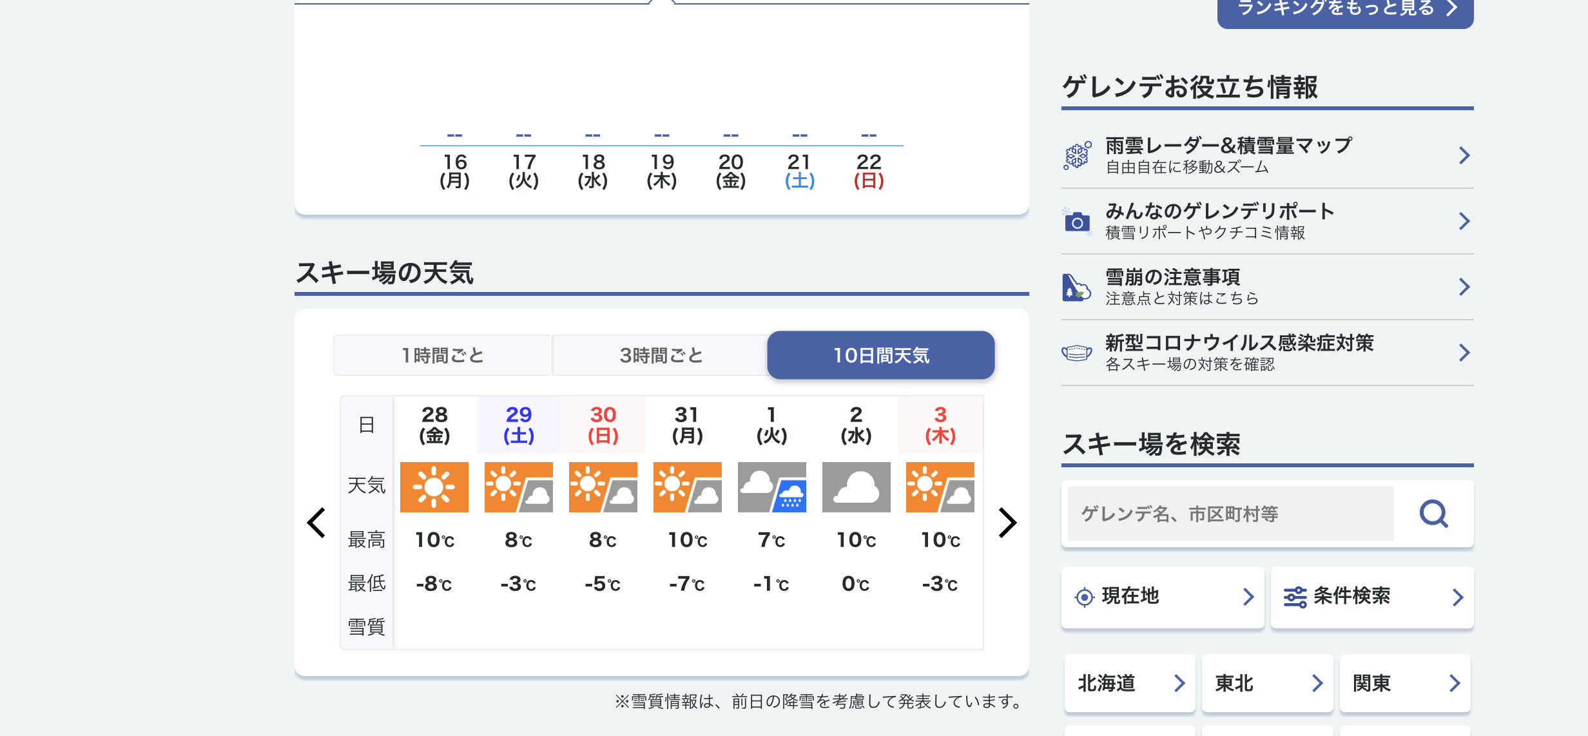
Task: Click the face mask icon
Action: point(1077,353)
